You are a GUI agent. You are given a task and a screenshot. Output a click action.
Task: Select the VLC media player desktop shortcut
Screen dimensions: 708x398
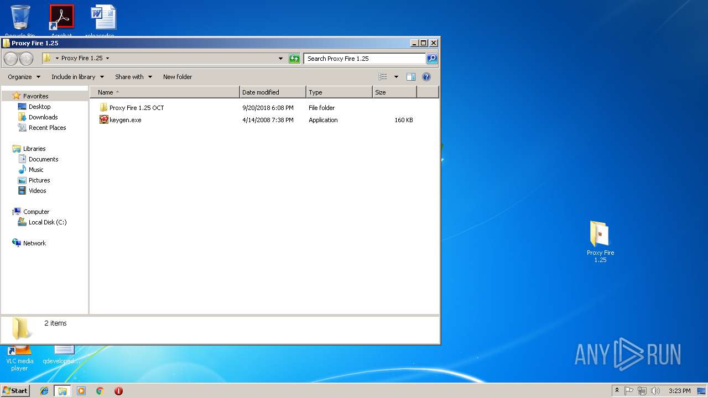[x=19, y=358]
